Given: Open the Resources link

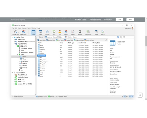Looking at the screenshot, I should point(108,20).
